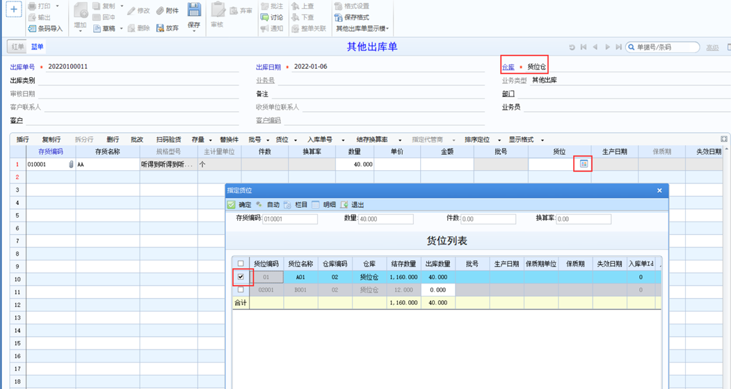Click the 复制 copy icon
This screenshot has width=731, height=389.
point(97,6)
